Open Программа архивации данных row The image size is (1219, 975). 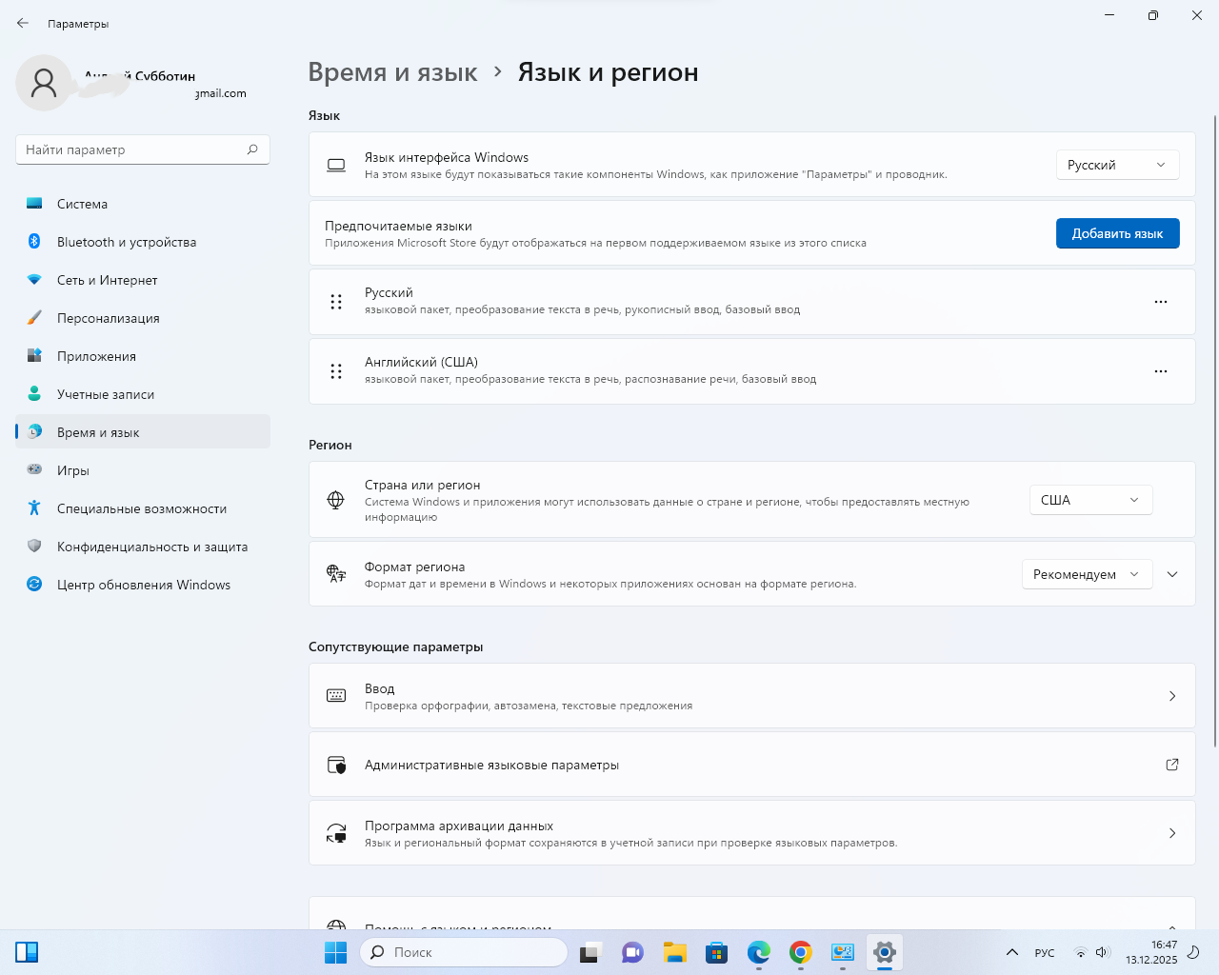point(751,833)
